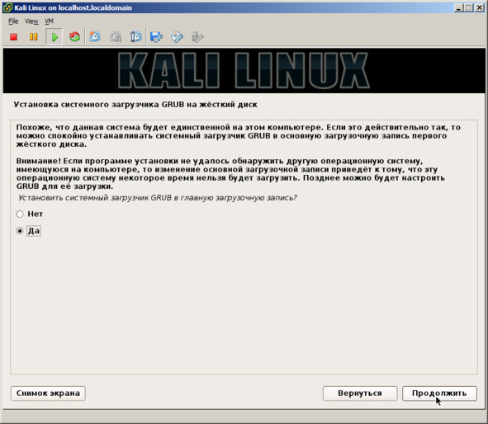Click the Take Snapshot toolbar icon

click(x=95, y=36)
